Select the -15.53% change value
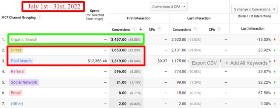This screenshot has width=280, height=108. (264, 40)
